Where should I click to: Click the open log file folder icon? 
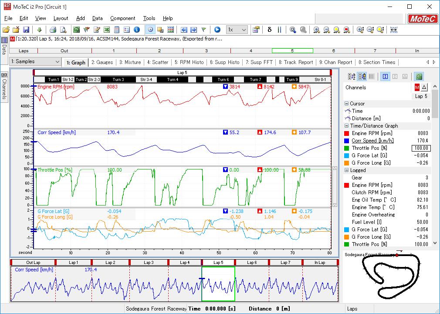point(6,30)
